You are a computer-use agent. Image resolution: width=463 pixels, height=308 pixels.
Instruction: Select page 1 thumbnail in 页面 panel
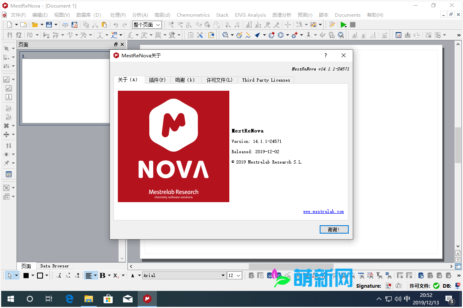click(65, 88)
